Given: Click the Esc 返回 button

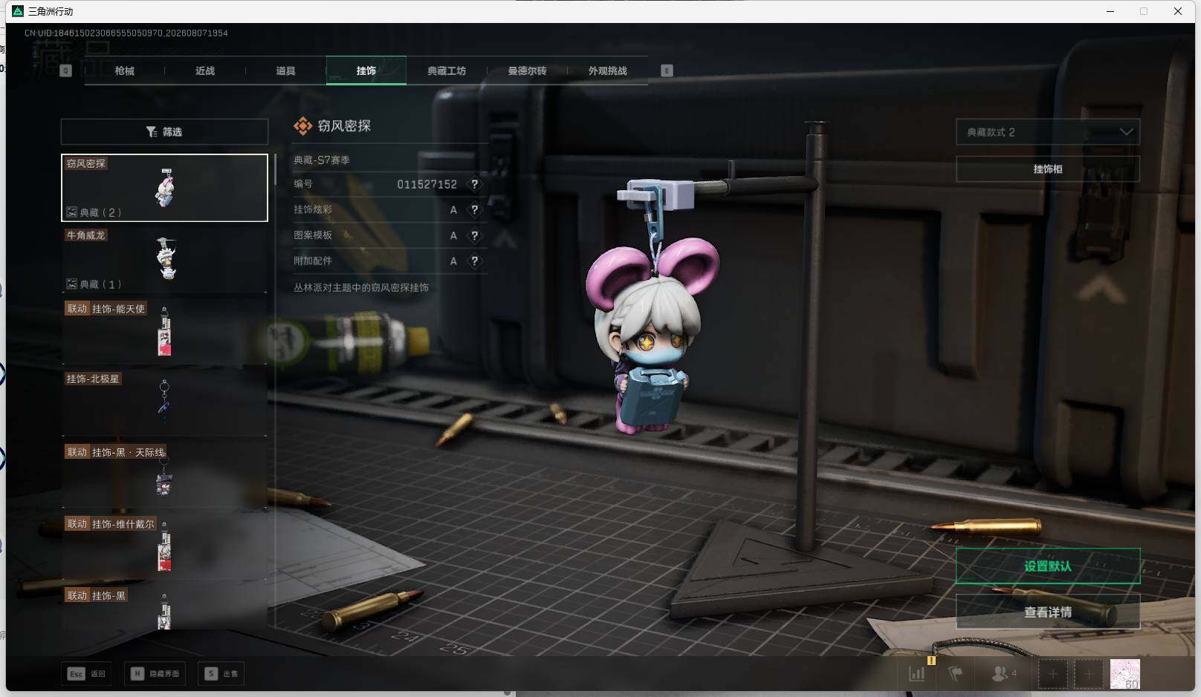Looking at the screenshot, I should click(x=88, y=674).
